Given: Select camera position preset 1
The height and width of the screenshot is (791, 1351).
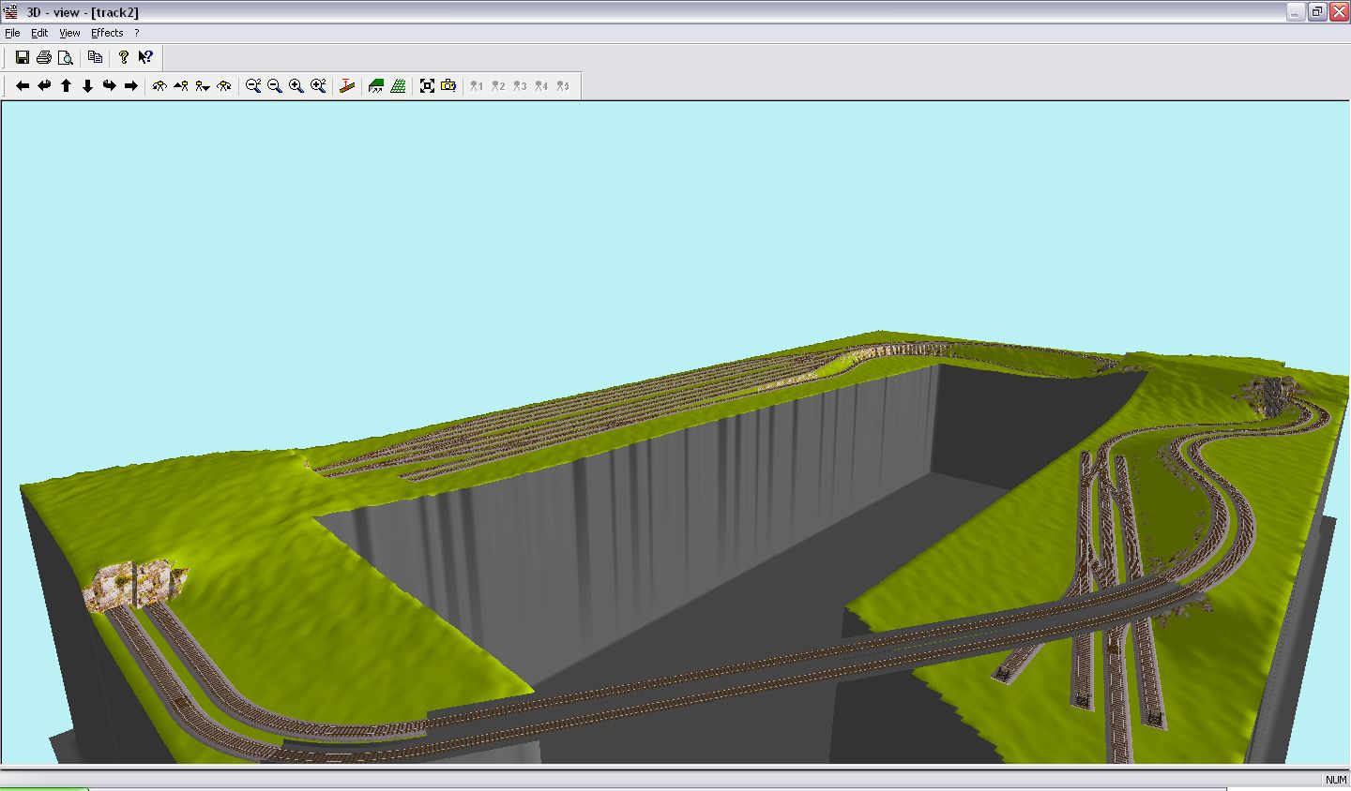Looking at the screenshot, I should point(477,86).
